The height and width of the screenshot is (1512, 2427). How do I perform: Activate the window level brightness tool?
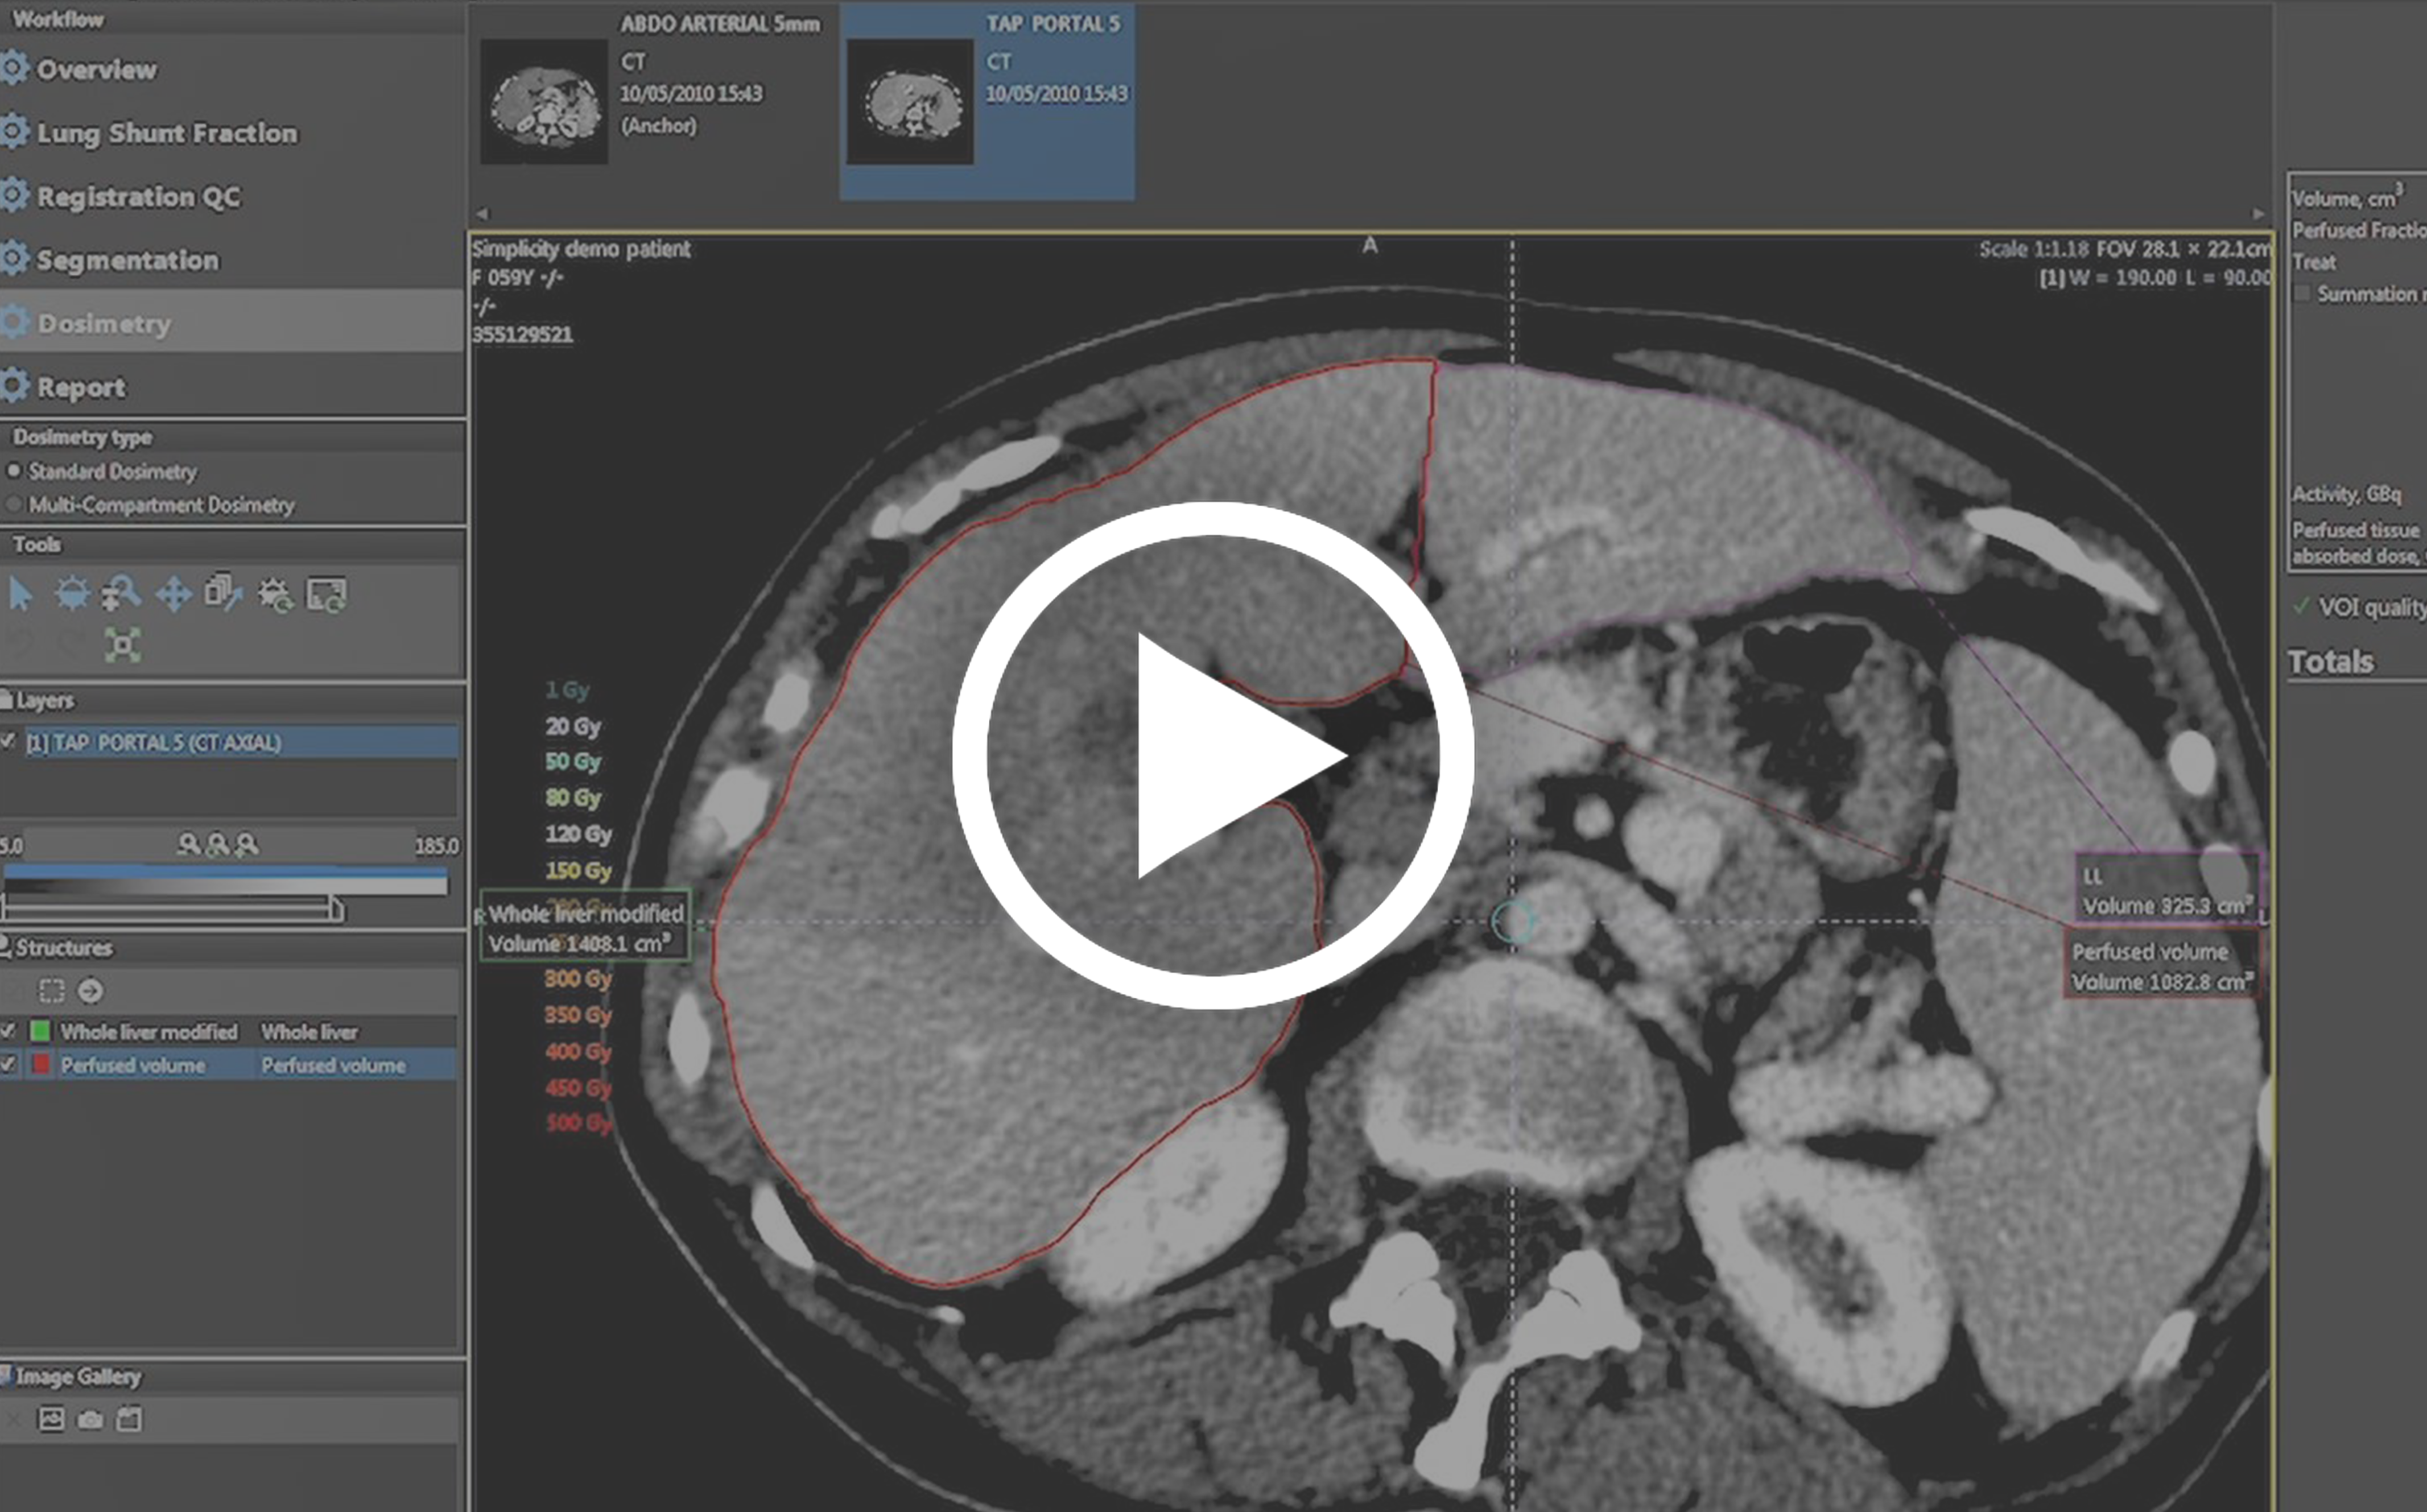click(x=72, y=594)
